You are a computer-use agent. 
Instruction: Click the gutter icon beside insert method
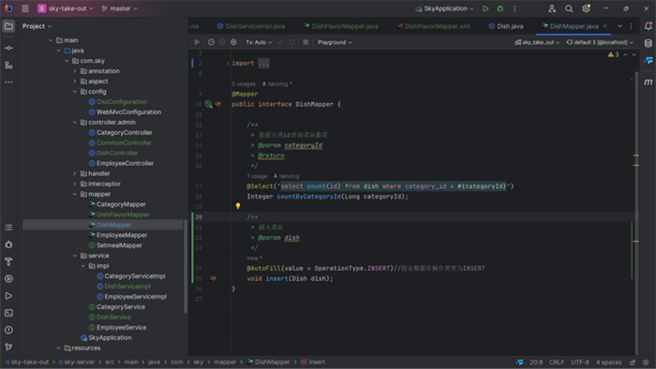point(213,278)
